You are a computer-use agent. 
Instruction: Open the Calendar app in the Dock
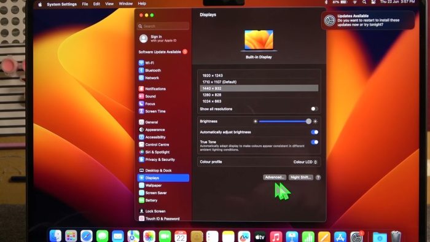[x=181, y=236]
